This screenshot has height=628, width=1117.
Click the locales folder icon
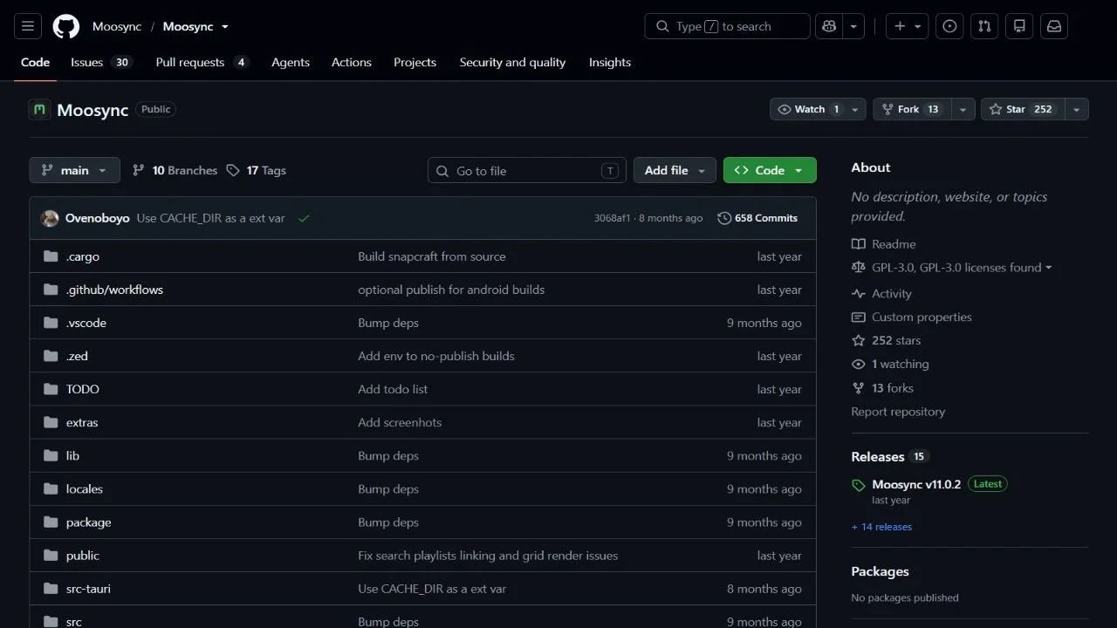point(51,488)
